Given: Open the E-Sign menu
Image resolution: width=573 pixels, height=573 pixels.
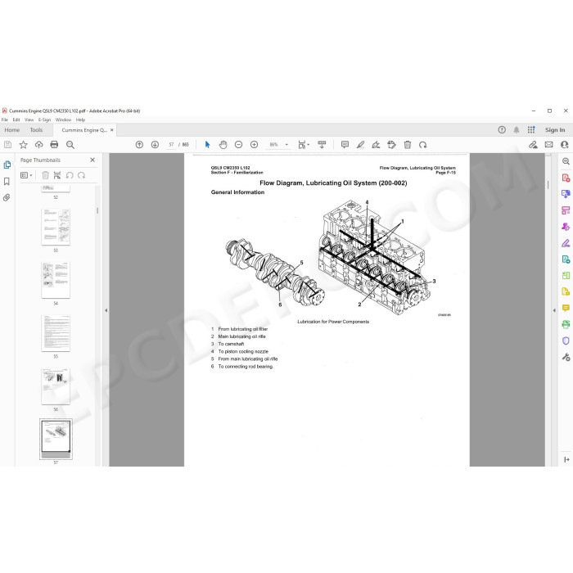Looking at the screenshot, I should (44, 120).
